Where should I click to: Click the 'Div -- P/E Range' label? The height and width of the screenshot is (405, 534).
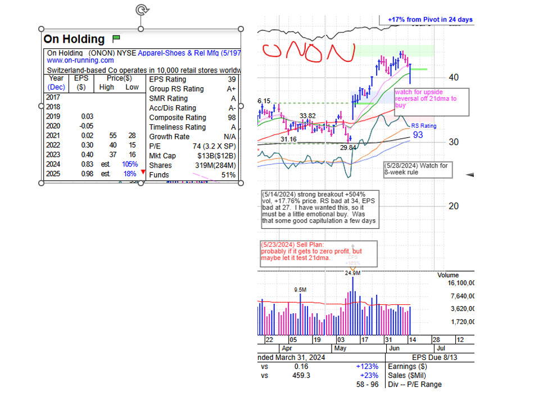pos(415,384)
